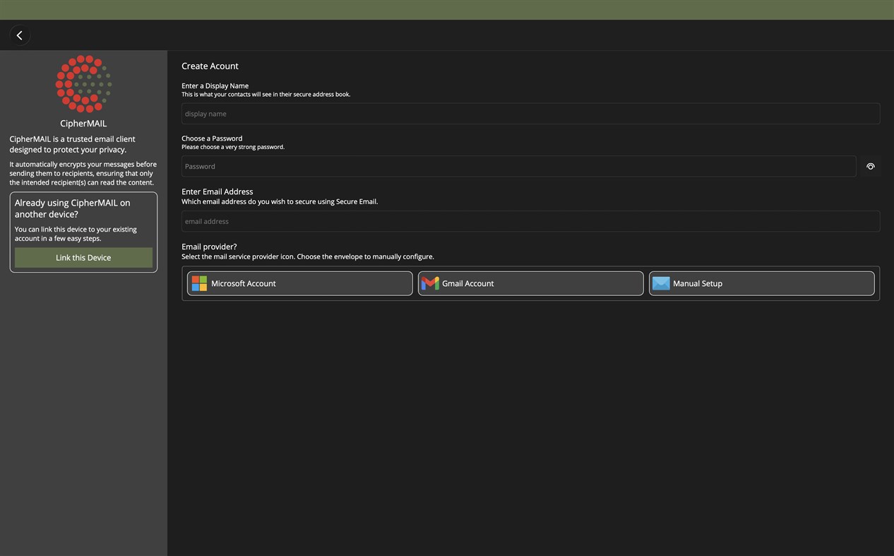Image resolution: width=894 pixels, height=556 pixels.
Task: Toggle password visibility eye icon
Action: coord(870,167)
